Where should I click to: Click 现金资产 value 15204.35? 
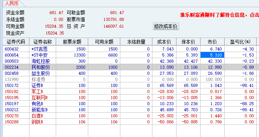click(55, 33)
